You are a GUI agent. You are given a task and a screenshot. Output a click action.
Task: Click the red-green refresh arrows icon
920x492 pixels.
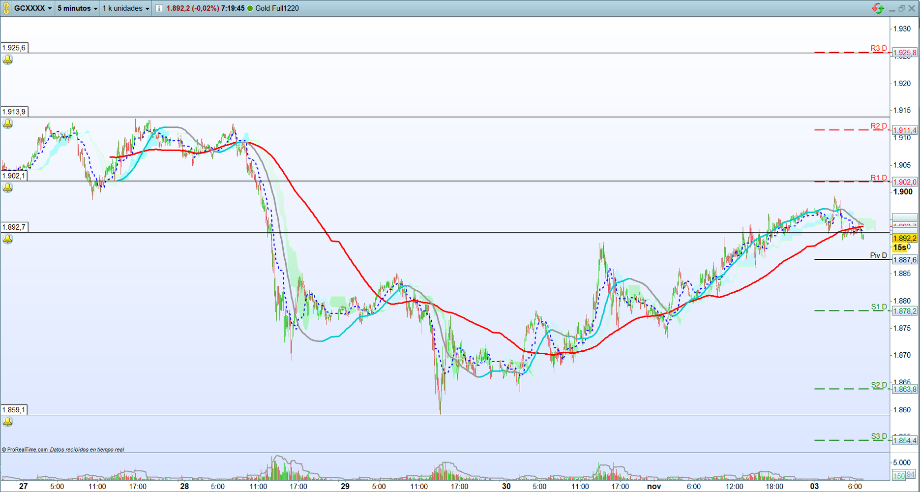pyautogui.click(x=878, y=8)
